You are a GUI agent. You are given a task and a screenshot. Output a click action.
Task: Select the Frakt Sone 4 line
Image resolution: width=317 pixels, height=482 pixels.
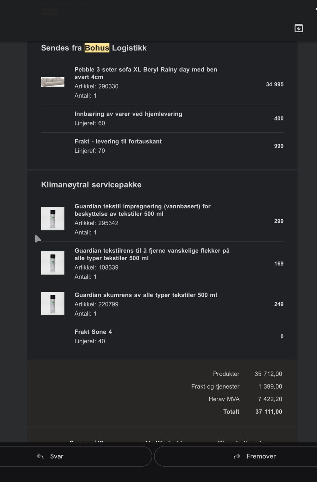click(x=93, y=332)
